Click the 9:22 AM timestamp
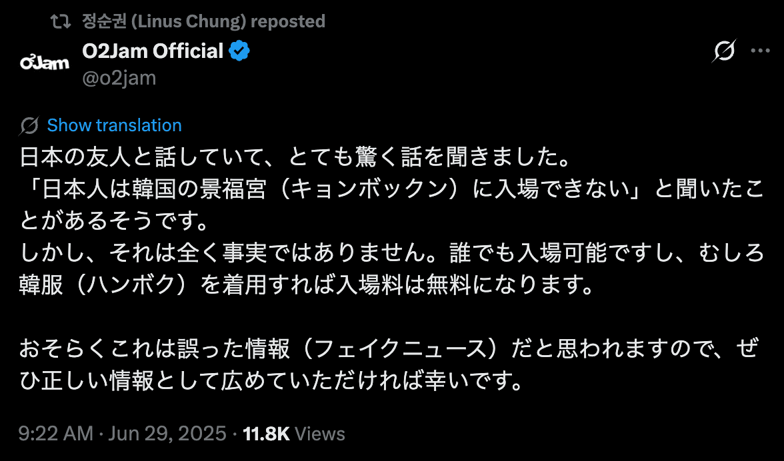 click(x=56, y=434)
